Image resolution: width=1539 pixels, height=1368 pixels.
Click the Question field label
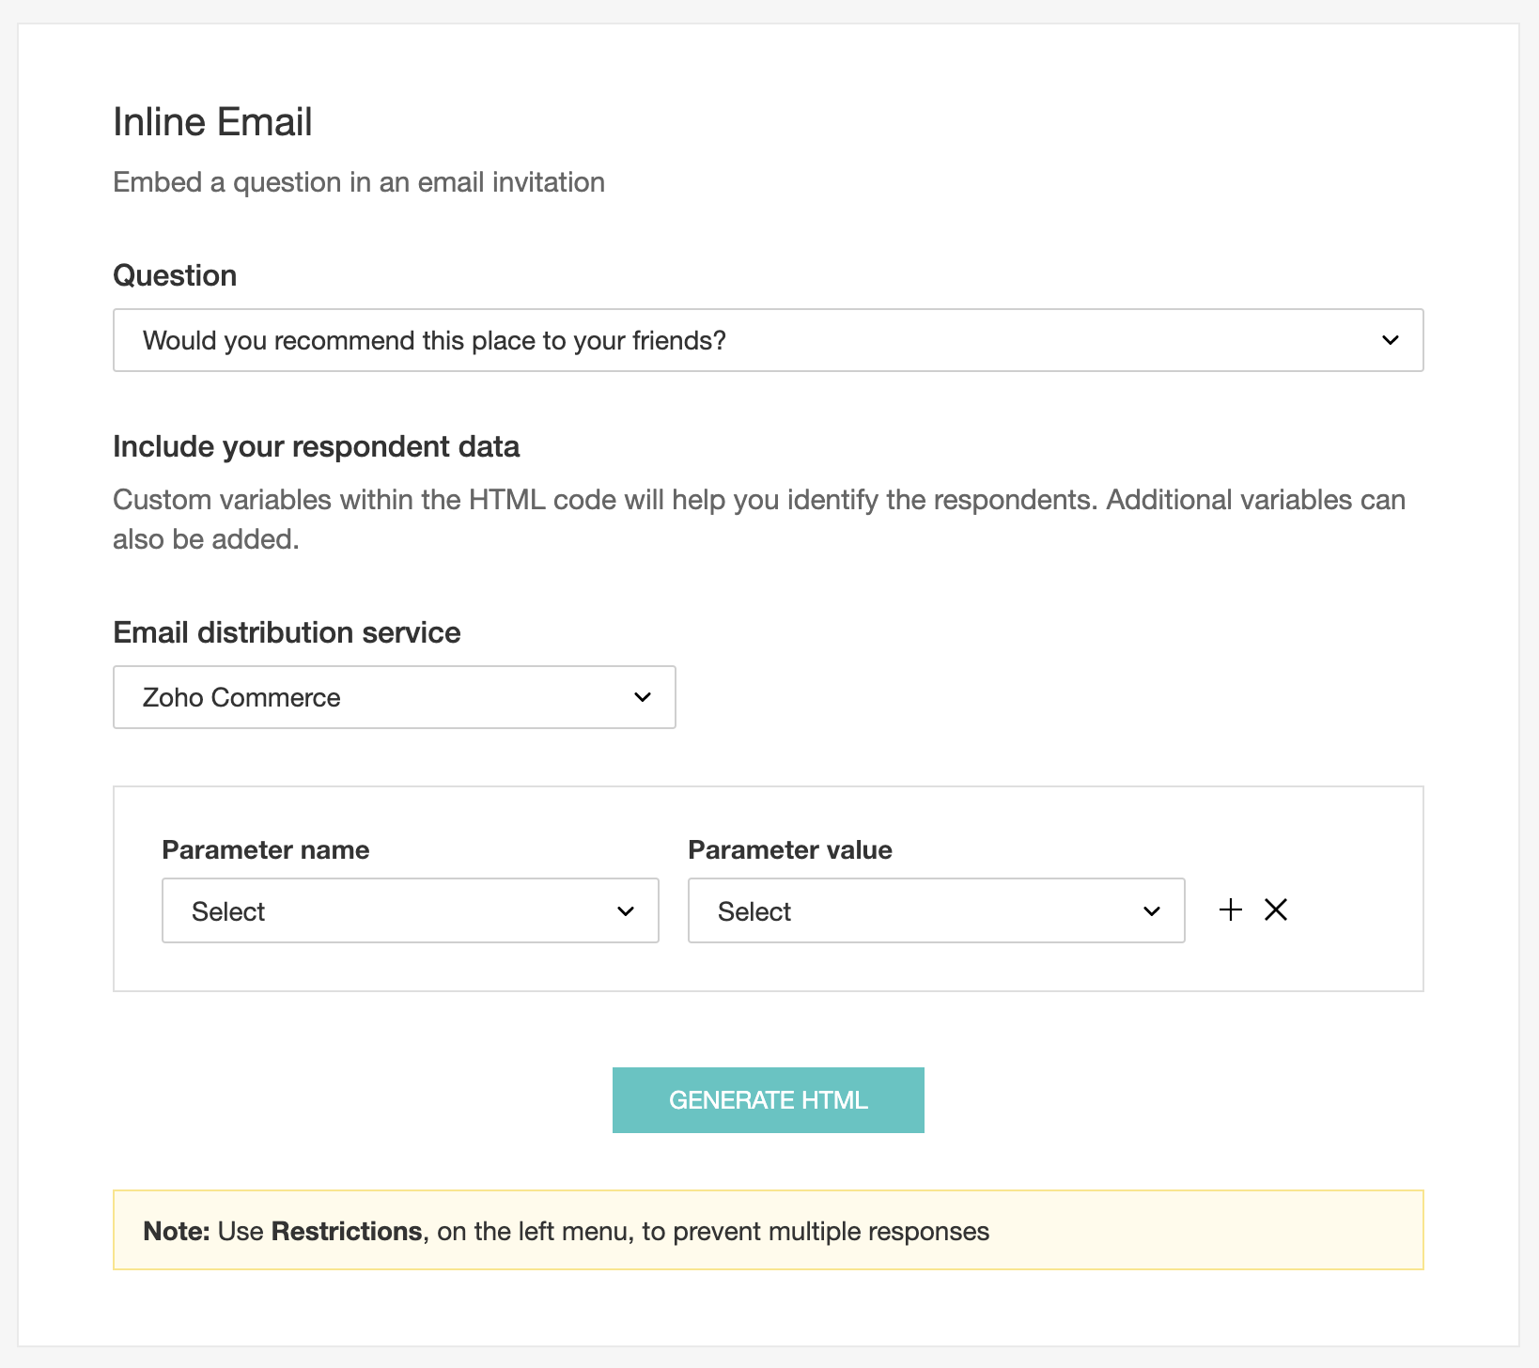click(x=175, y=275)
